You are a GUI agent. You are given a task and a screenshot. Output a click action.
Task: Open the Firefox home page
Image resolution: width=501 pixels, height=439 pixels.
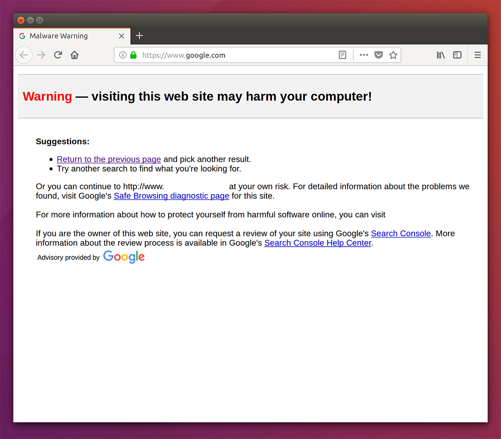(75, 55)
